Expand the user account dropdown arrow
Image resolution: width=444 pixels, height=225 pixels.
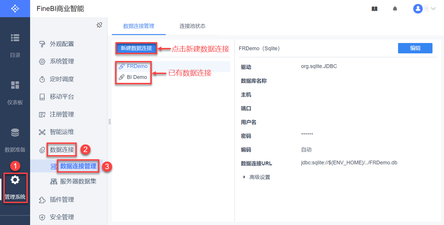point(433,9)
